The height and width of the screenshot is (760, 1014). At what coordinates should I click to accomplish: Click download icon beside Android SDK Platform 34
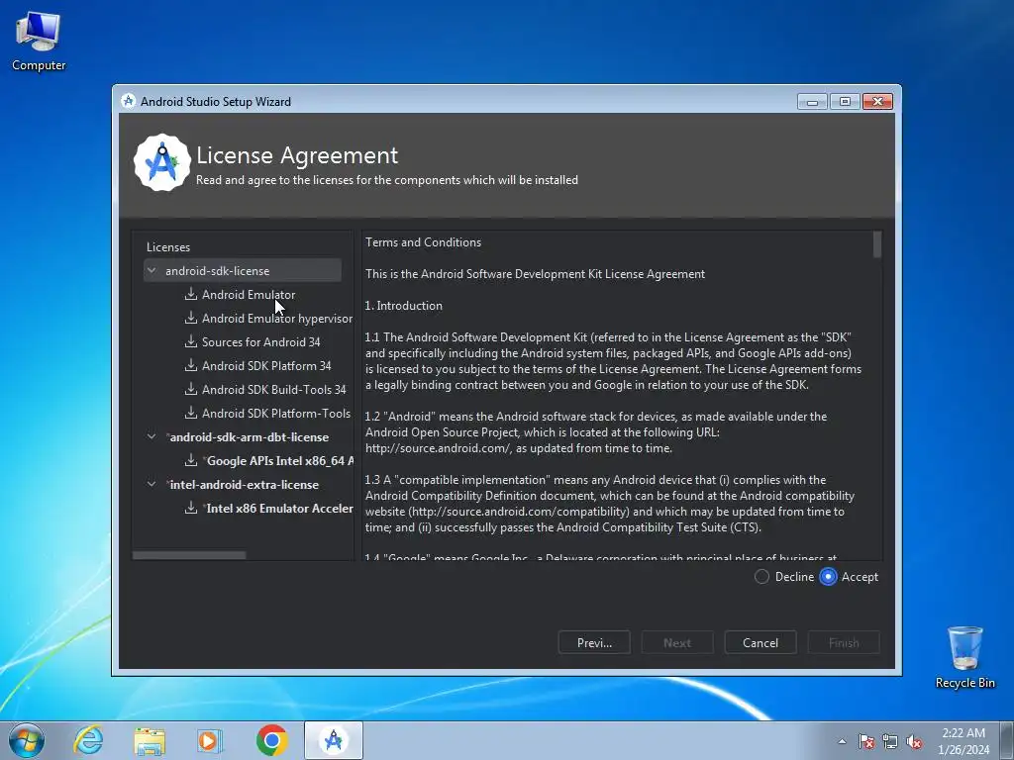191,365
